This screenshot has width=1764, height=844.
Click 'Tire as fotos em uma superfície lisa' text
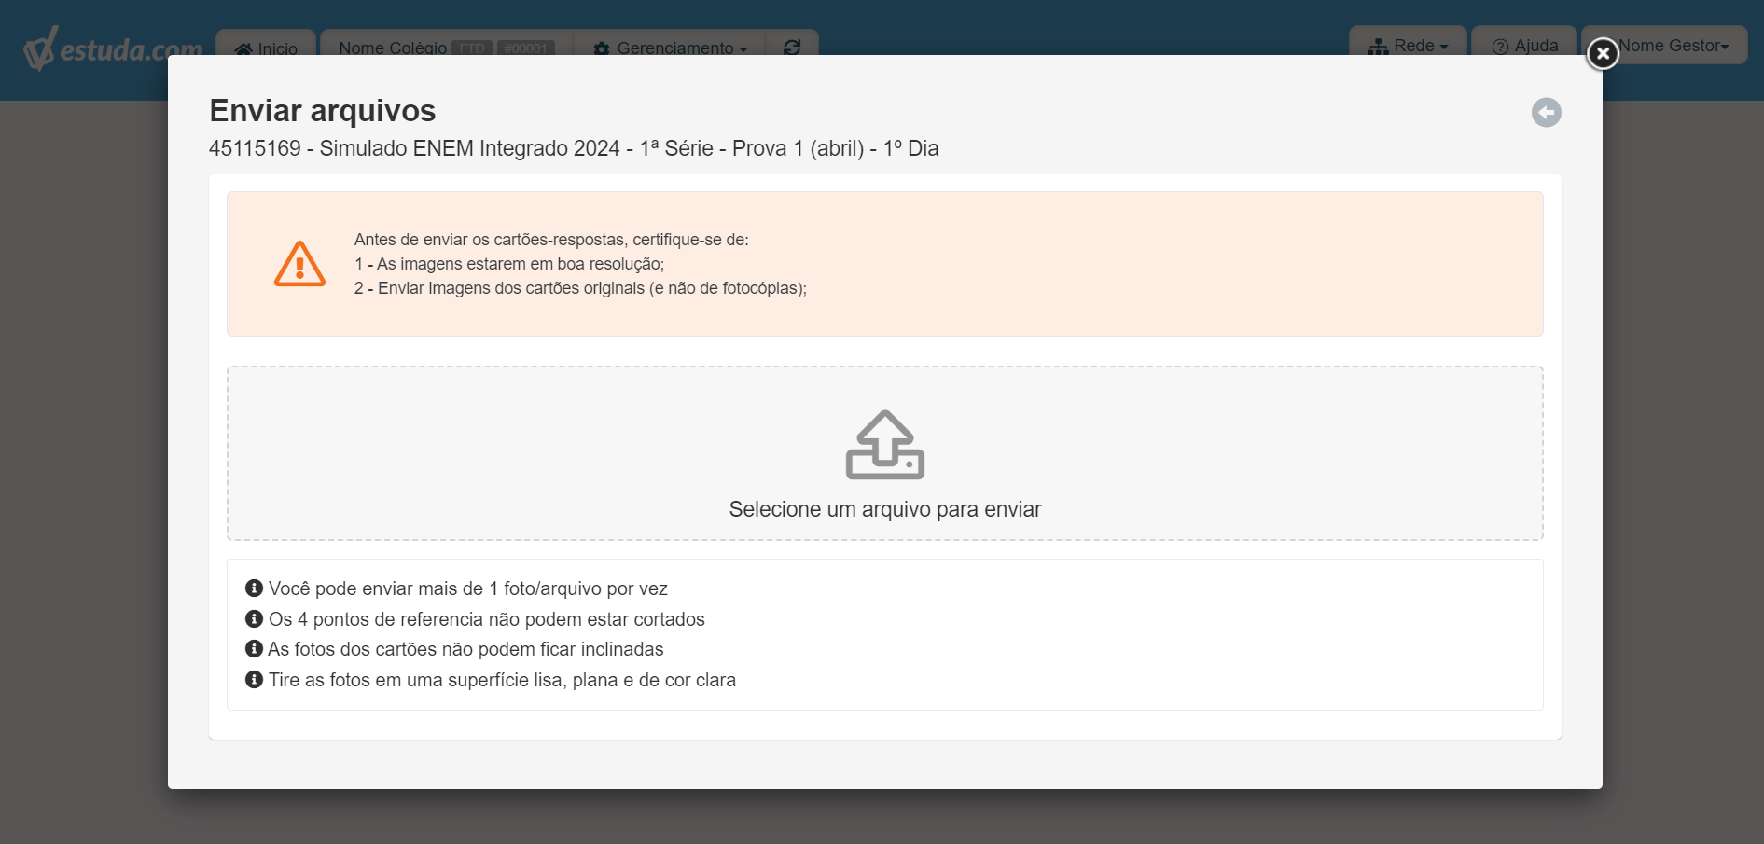[503, 680]
